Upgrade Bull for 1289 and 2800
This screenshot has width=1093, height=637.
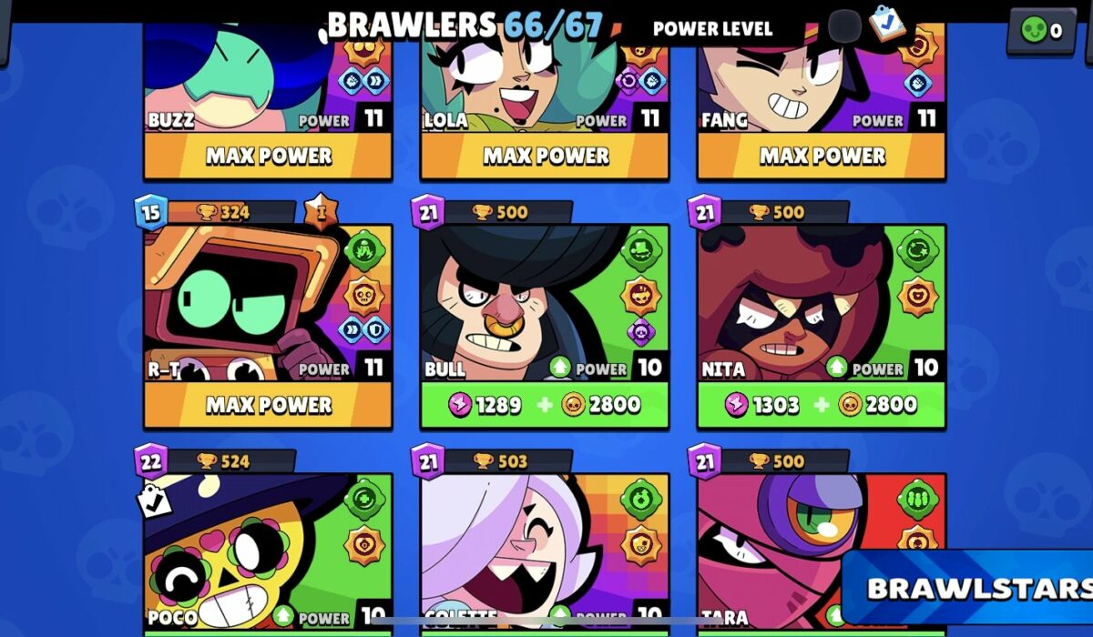(545, 405)
